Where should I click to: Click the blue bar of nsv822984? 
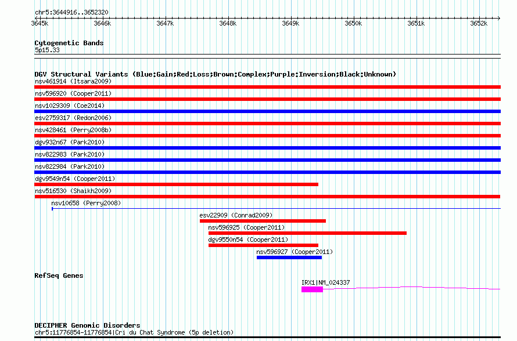pos(267,172)
